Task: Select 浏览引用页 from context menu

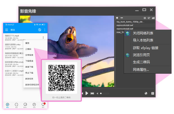Action: tap(141, 55)
